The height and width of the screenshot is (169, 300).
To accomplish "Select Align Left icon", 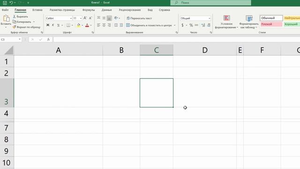I will click(x=98, y=25).
